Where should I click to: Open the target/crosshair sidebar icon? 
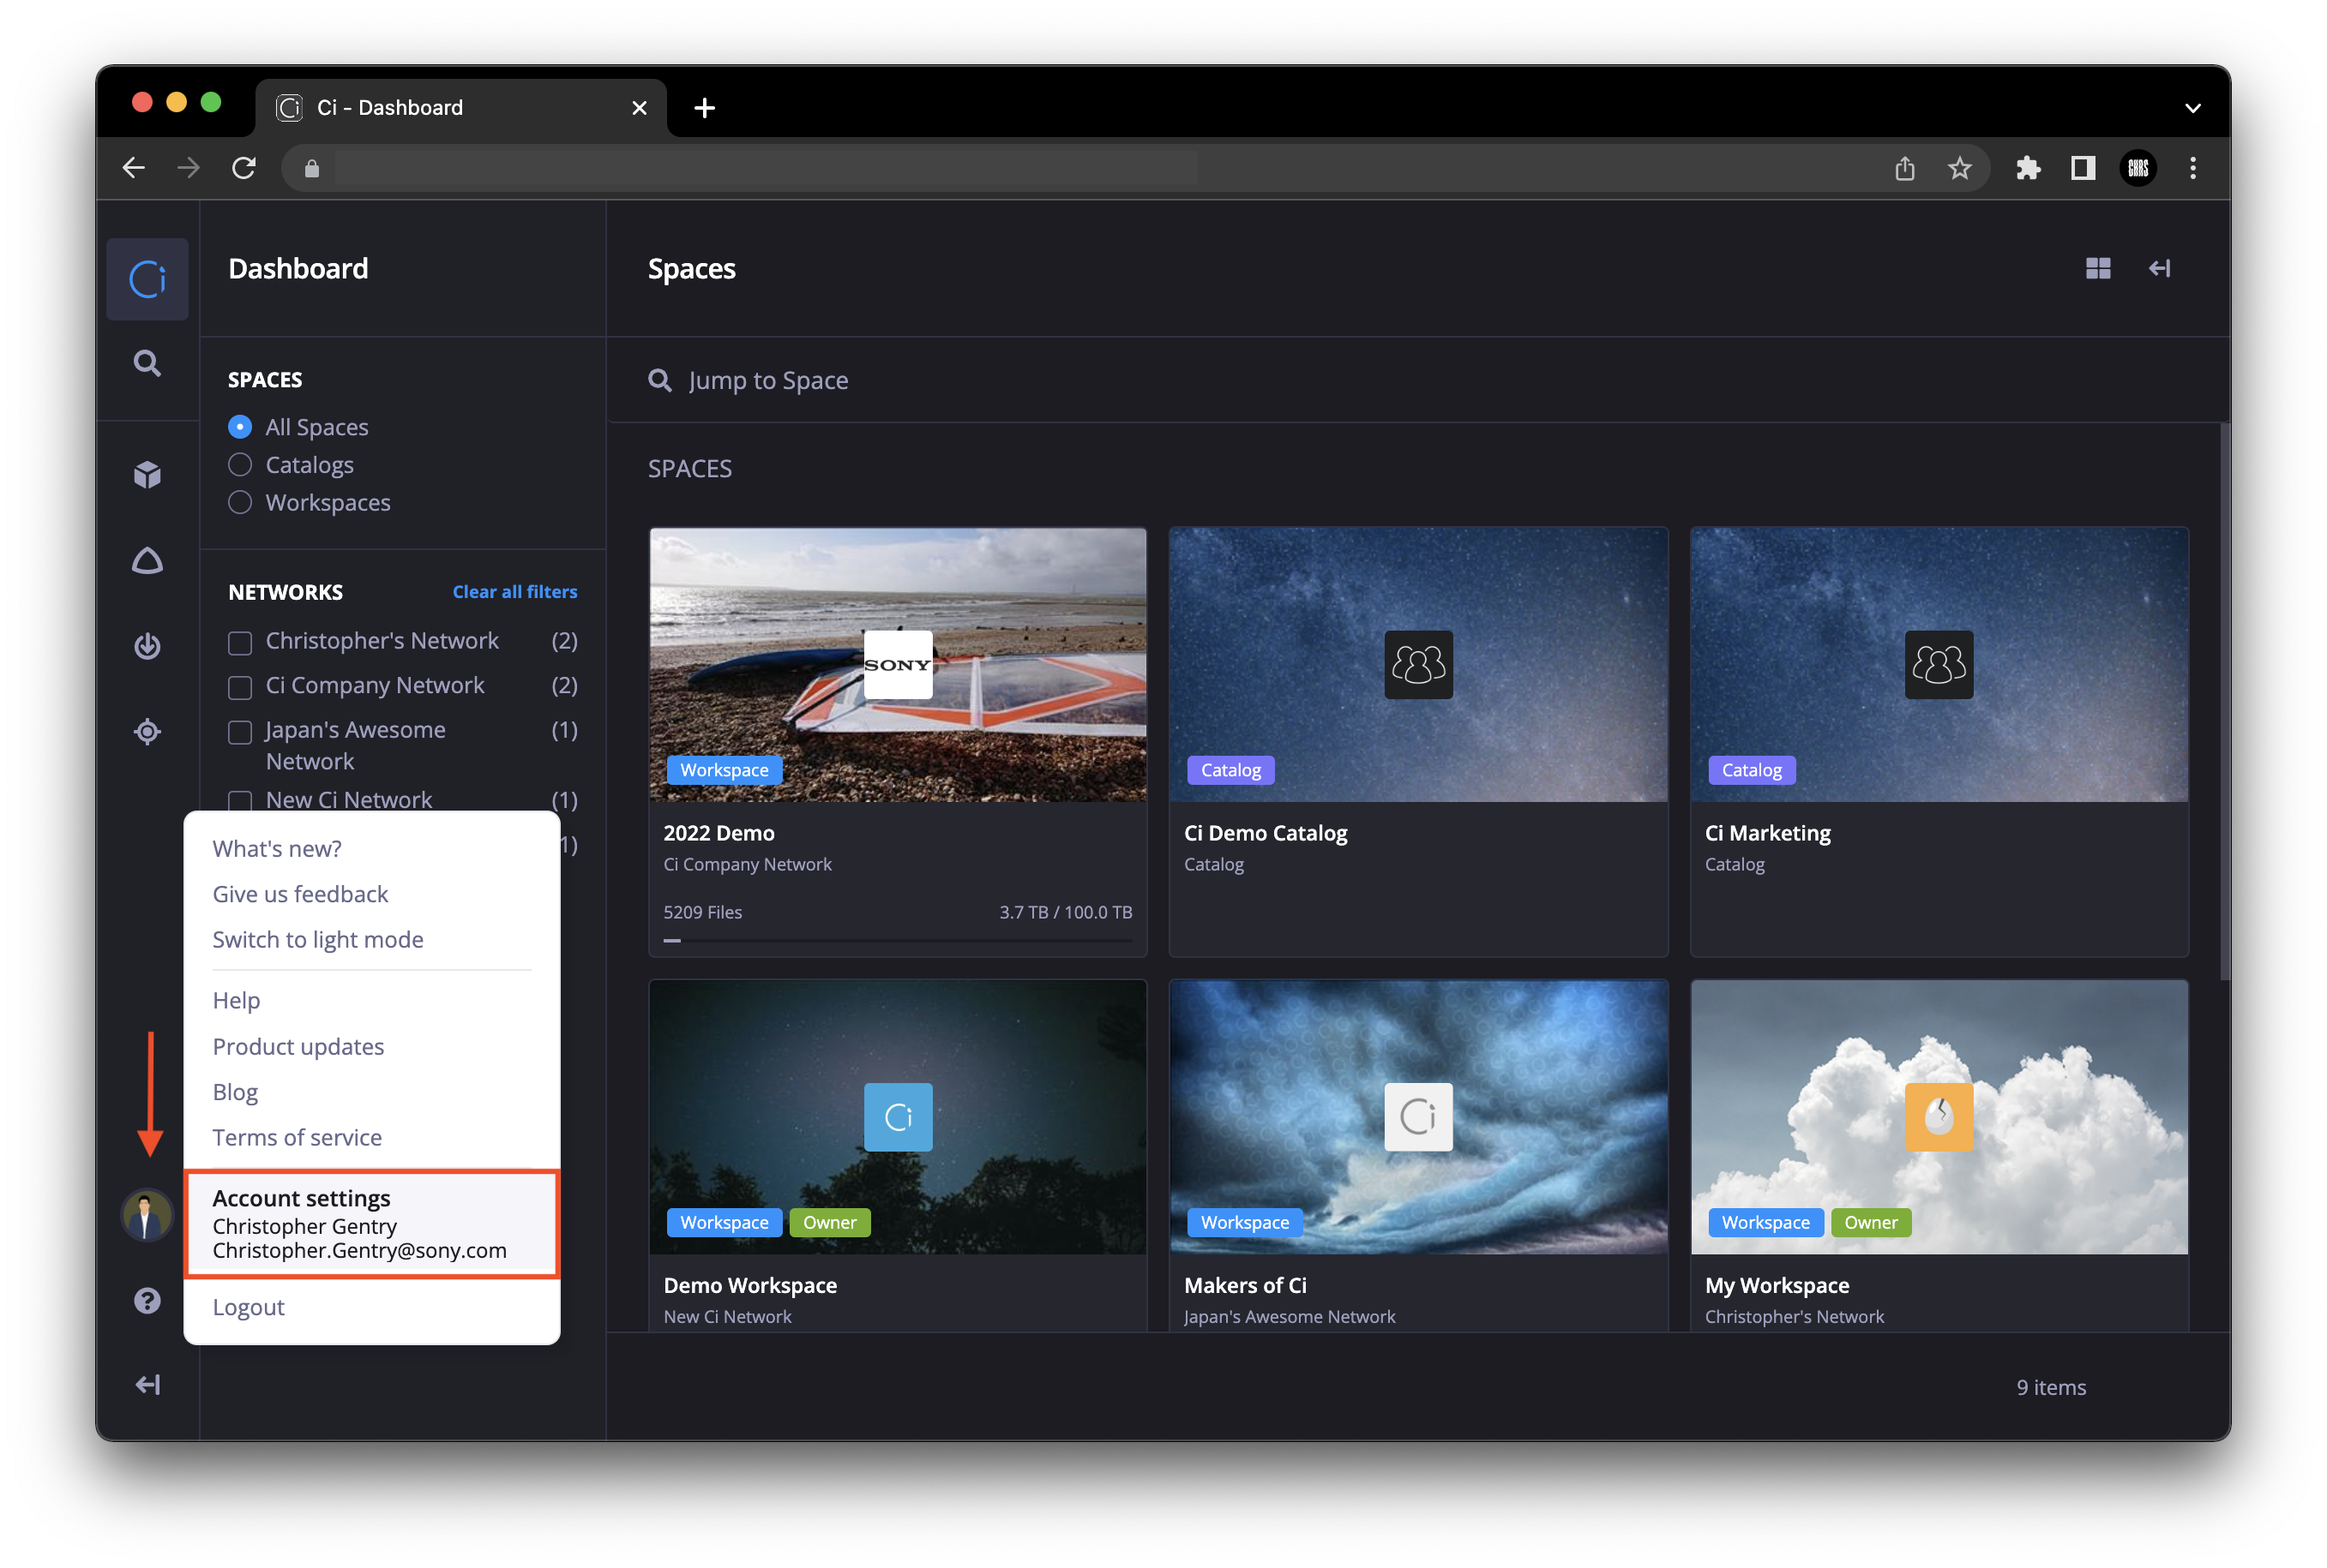[x=147, y=731]
